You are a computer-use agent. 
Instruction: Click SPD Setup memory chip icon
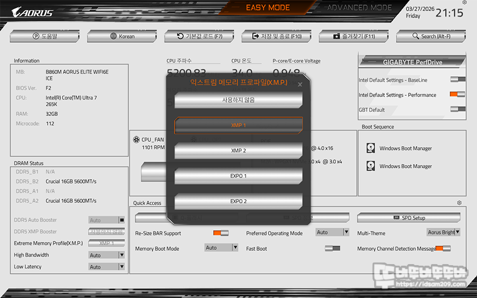pyautogui.click(x=396, y=218)
